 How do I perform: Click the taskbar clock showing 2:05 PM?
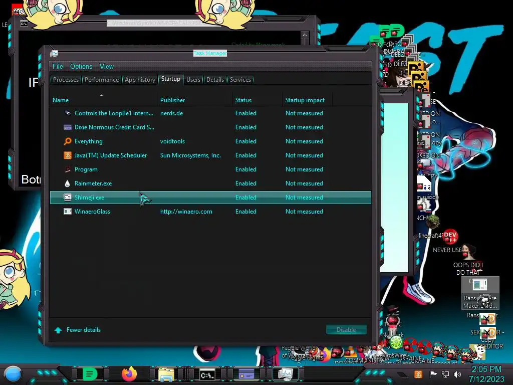(x=486, y=374)
